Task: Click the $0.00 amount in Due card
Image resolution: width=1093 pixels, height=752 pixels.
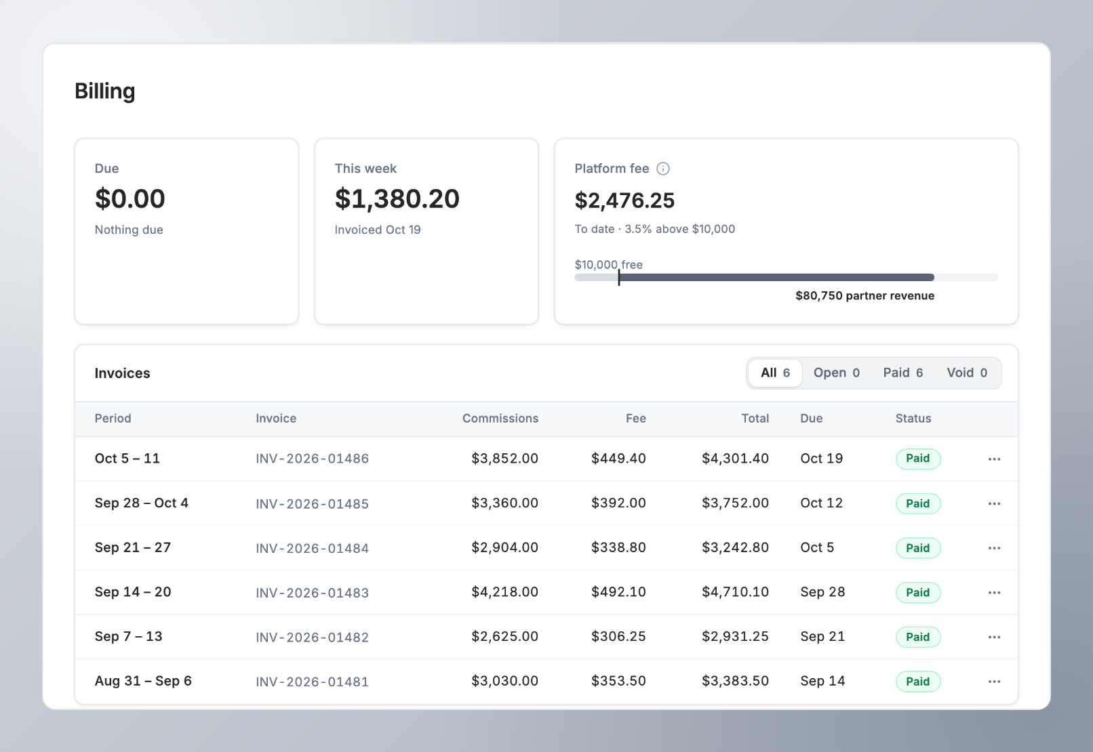Action: pos(130,199)
